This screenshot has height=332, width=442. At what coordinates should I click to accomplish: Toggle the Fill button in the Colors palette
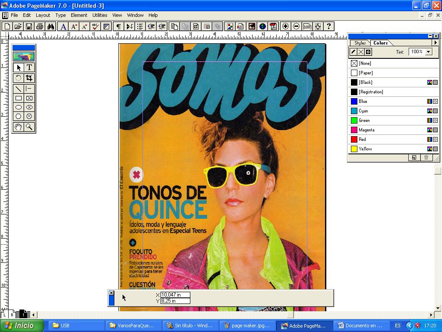[353, 52]
